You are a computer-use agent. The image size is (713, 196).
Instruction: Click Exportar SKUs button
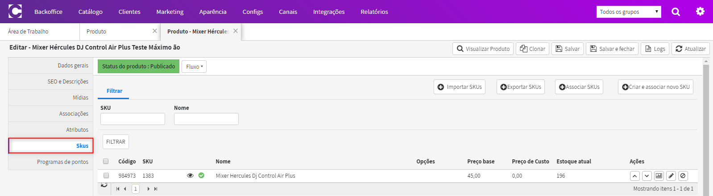pyautogui.click(x=521, y=87)
